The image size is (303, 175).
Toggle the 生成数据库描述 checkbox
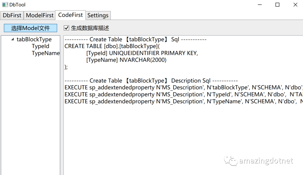[x=66, y=28]
